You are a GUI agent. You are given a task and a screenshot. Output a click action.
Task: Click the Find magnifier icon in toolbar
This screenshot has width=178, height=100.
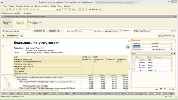(x=38, y=9)
